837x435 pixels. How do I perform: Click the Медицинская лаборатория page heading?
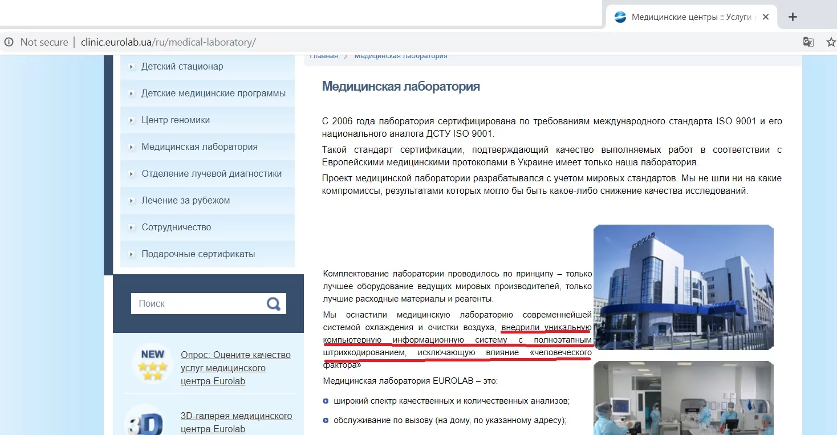(401, 87)
